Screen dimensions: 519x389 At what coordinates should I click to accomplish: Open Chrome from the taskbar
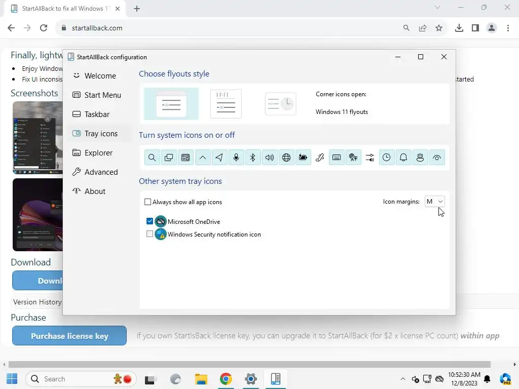click(226, 379)
